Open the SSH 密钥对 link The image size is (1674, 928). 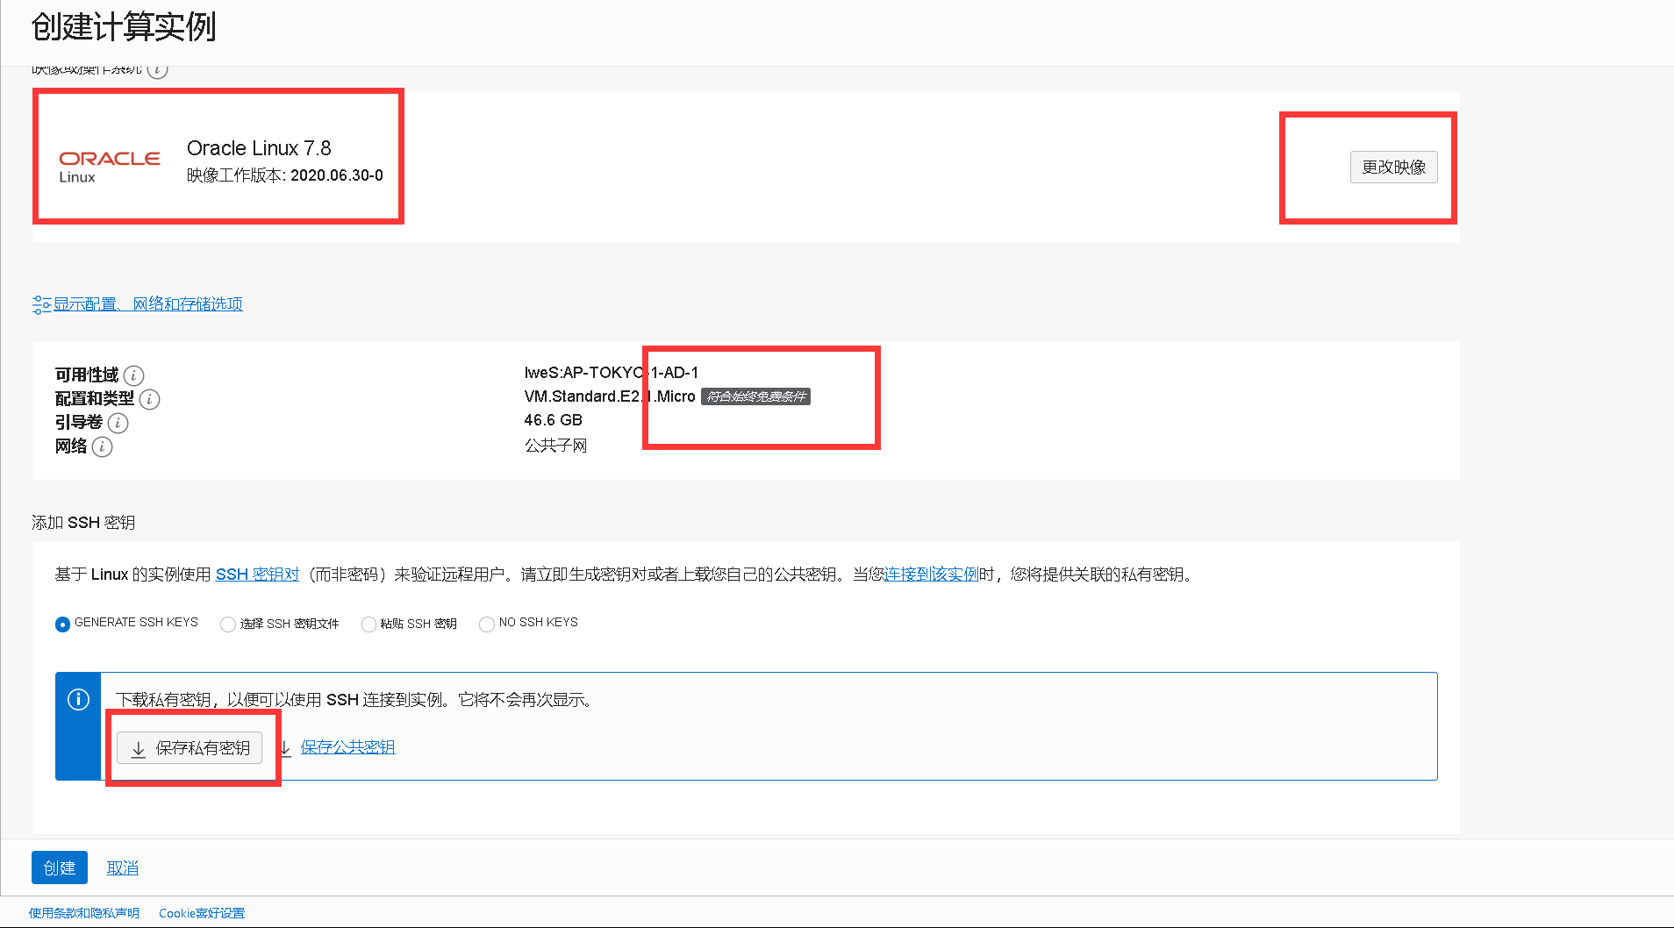click(256, 575)
